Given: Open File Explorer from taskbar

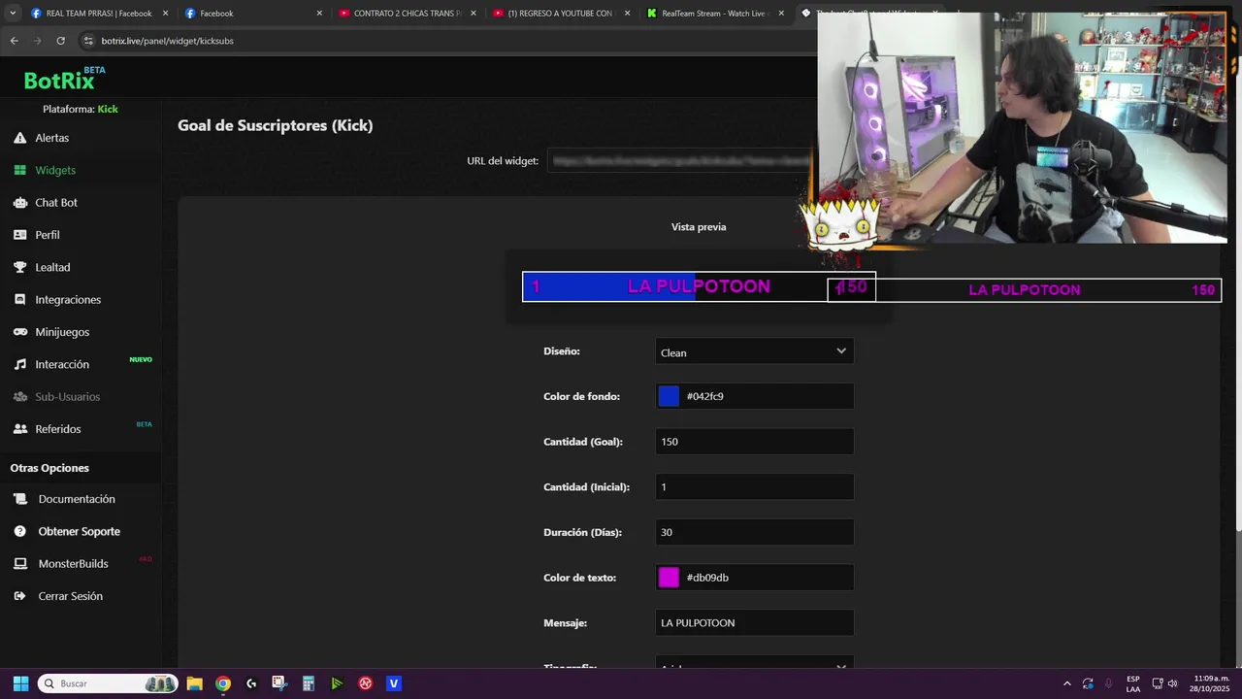Looking at the screenshot, I should [194, 683].
